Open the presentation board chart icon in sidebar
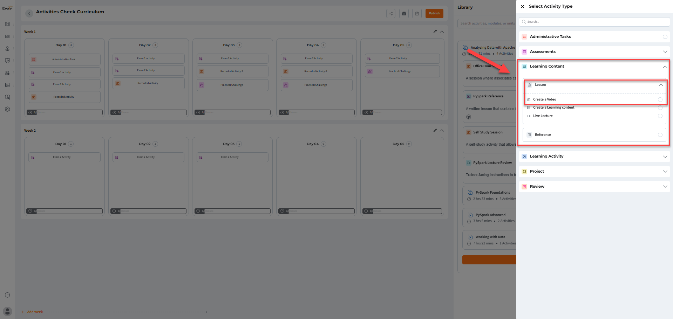Viewport: 673px width, 319px height. click(7, 61)
